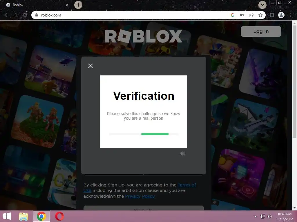Open the Privacy Policy link
The height and width of the screenshot is (222, 297).
click(x=140, y=196)
